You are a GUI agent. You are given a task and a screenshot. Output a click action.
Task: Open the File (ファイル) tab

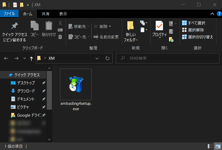point(9,14)
